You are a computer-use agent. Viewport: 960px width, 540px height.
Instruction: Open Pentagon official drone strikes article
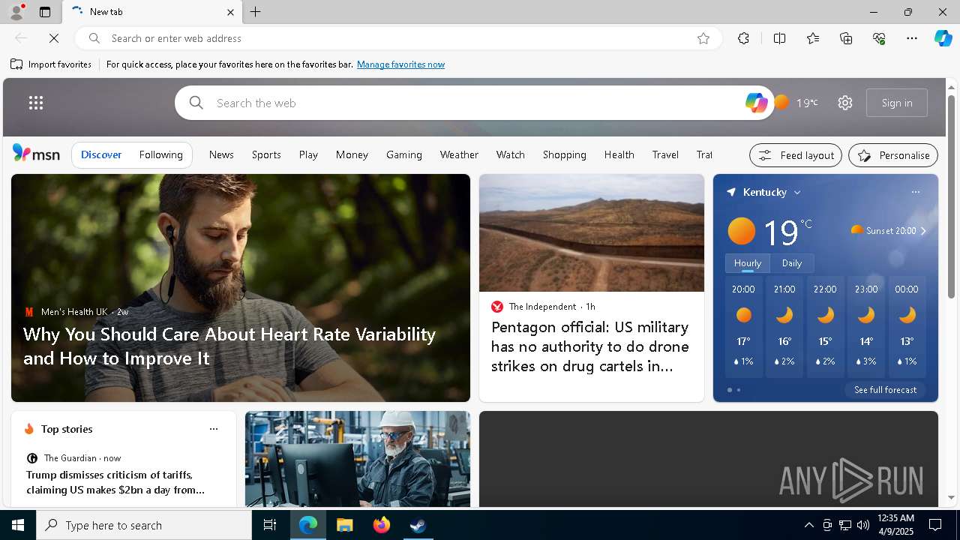pyautogui.click(x=590, y=346)
